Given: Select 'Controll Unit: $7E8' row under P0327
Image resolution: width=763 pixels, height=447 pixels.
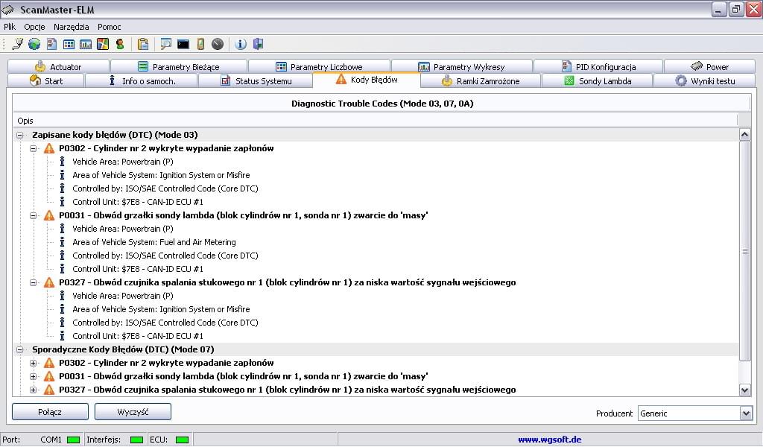Looking at the screenshot, I should click(x=138, y=336).
